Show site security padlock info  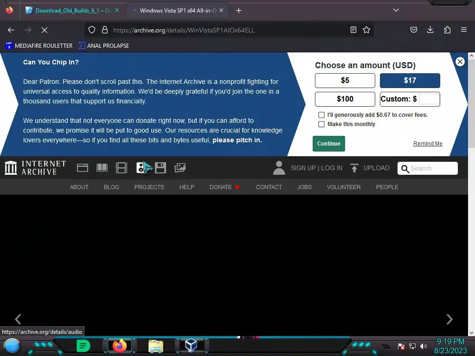105,30
